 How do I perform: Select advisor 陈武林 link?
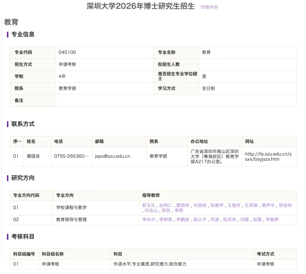pyautogui.click(x=230, y=220)
